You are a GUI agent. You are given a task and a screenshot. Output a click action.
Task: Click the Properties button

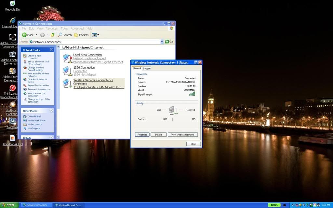coord(142,135)
